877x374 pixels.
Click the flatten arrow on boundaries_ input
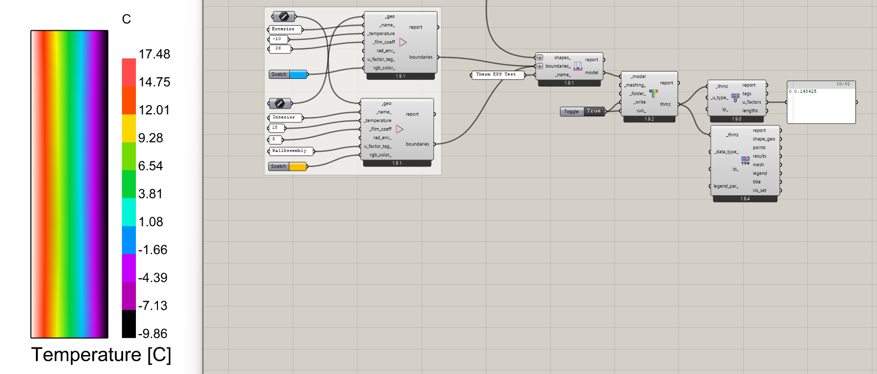click(x=540, y=66)
